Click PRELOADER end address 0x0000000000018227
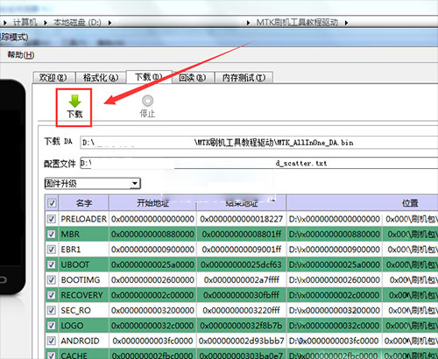 click(x=242, y=219)
